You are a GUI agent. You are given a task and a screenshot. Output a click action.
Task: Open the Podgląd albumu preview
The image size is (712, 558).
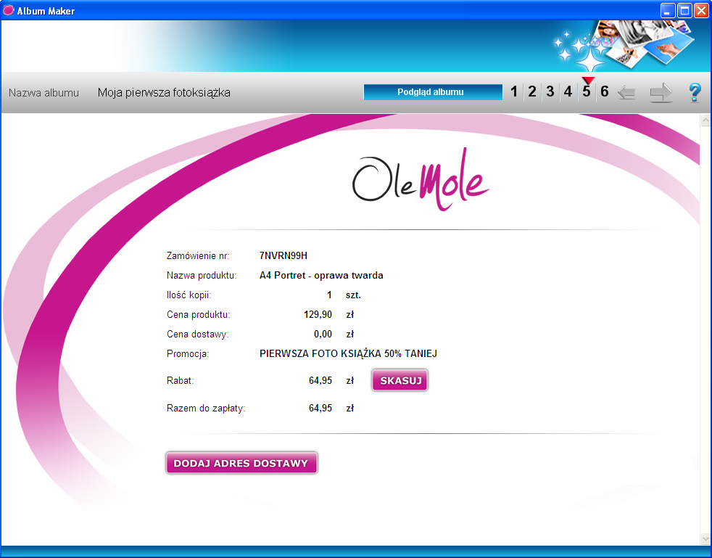[433, 91]
